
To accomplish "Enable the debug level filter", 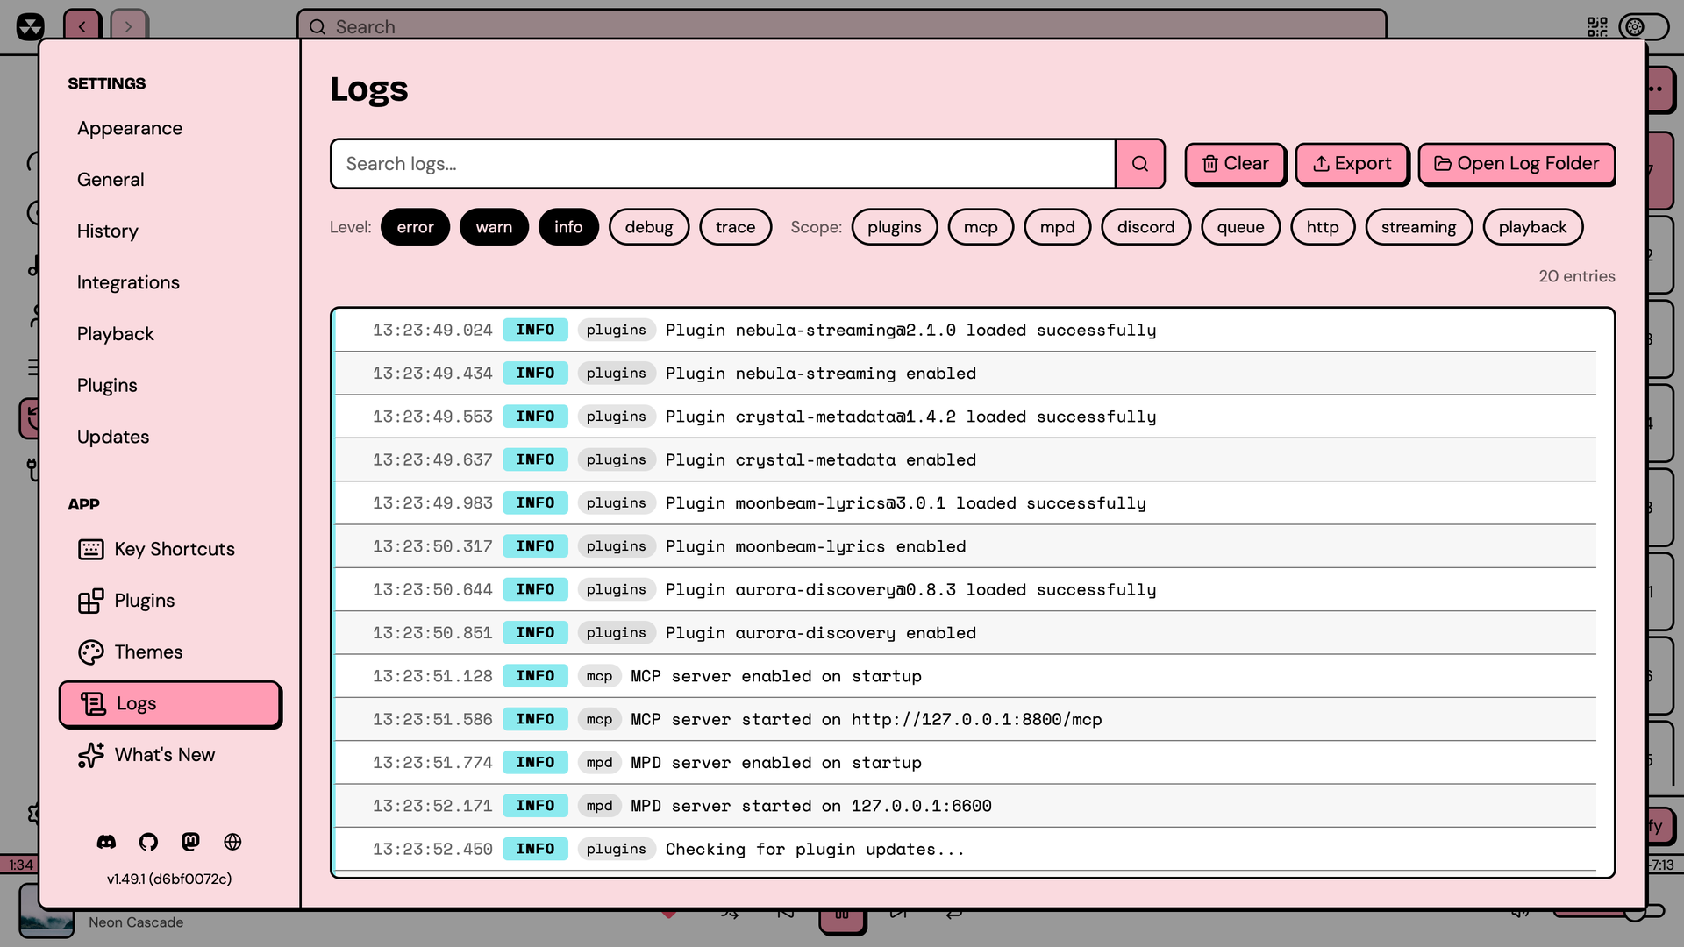I will [x=649, y=227].
